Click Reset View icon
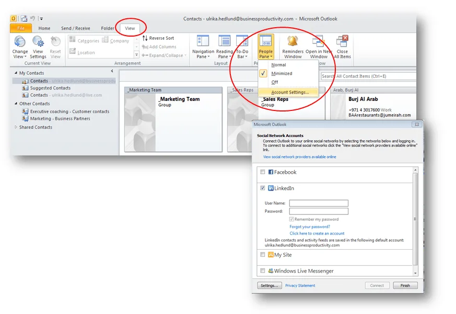Screen dimensions: 456x314 pyautogui.click(x=55, y=42)
